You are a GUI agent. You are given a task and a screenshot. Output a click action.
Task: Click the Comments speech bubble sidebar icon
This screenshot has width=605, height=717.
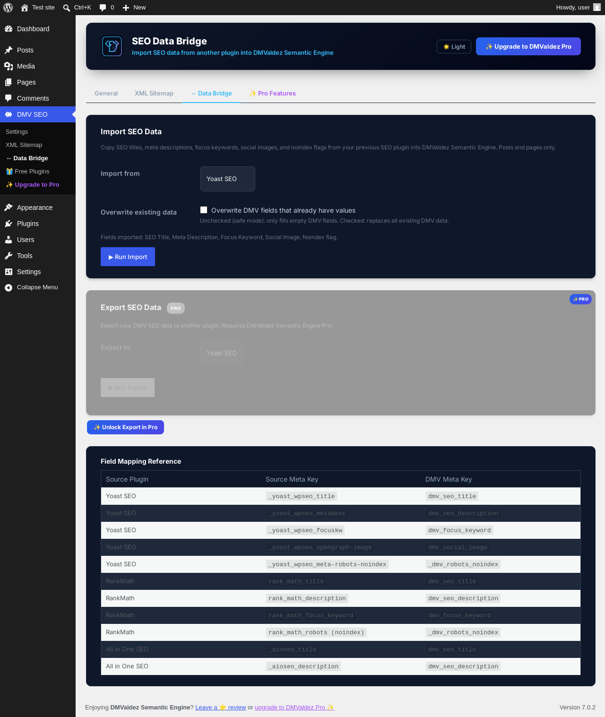pos(9,98)
